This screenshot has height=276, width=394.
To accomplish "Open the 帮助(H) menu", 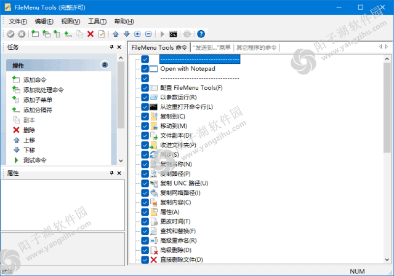I will click(124, 22).
